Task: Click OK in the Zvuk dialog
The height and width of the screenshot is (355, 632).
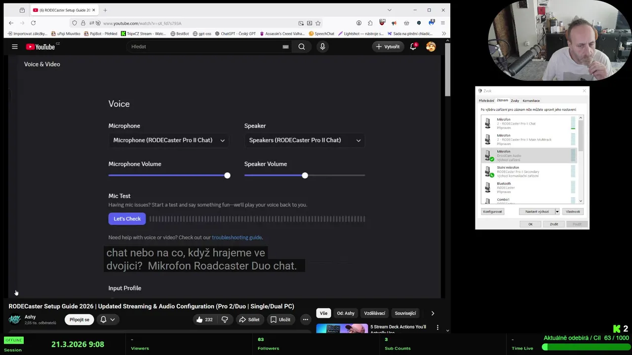Action: [530, 224]
